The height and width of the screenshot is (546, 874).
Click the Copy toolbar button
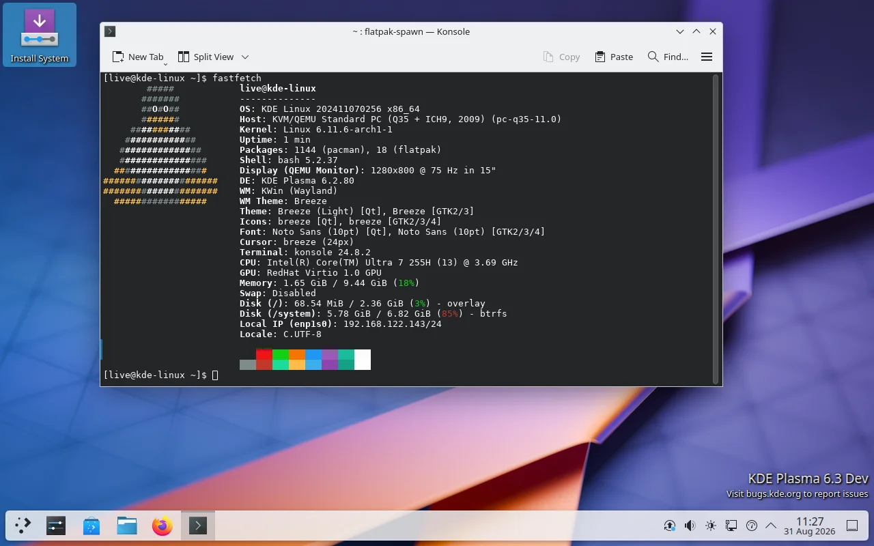point(561,57)
